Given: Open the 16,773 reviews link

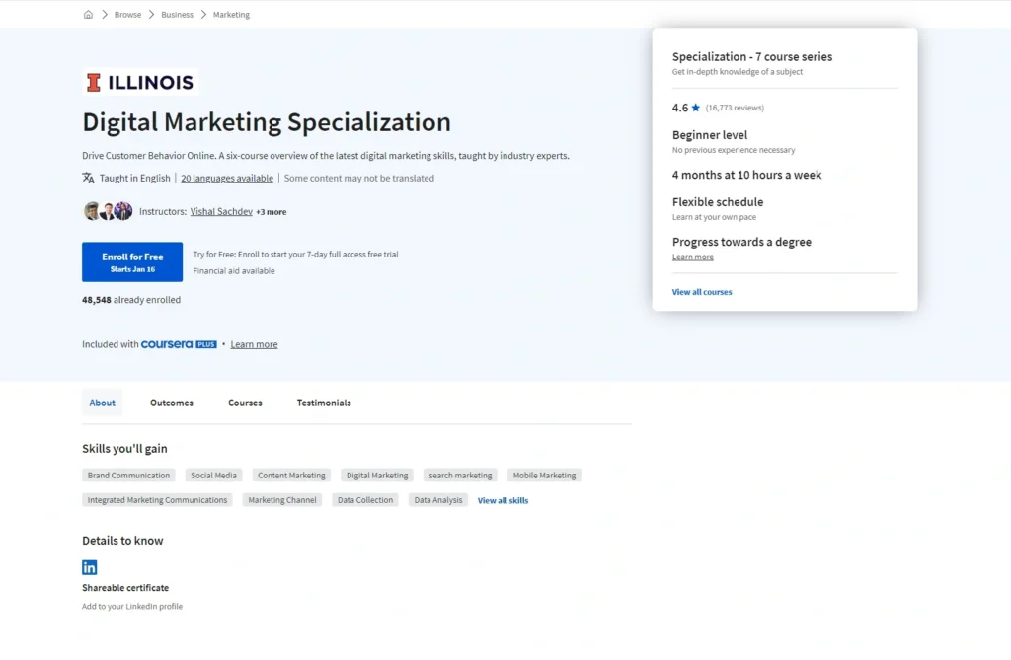Looking at the screenshot, I should tap(735, 108).
